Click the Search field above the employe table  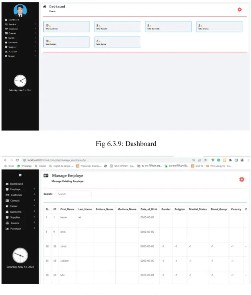click(x=74, y=194)
